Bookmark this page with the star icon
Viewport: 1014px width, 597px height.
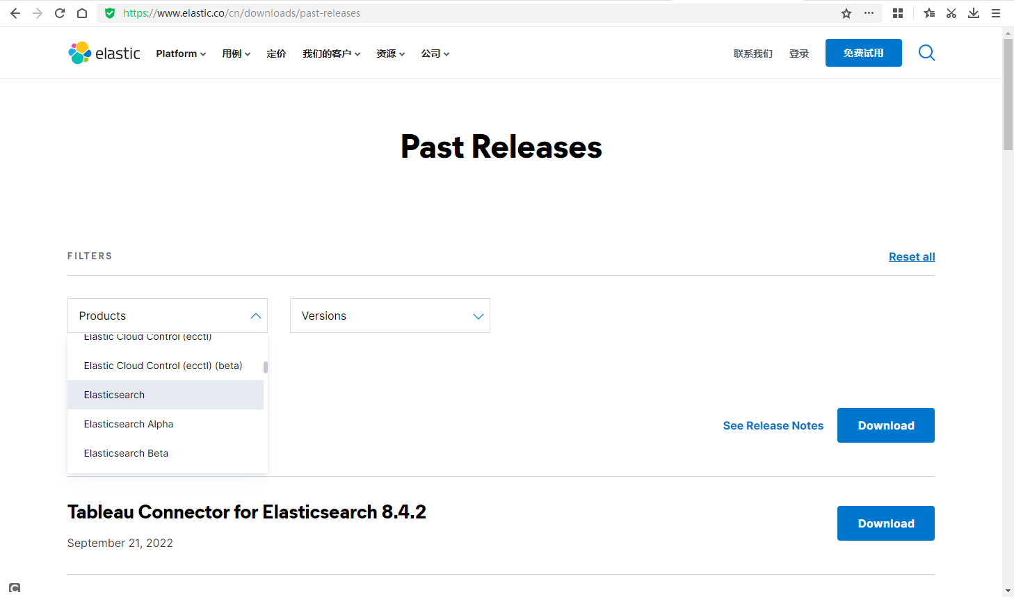(x=846, y=13)
